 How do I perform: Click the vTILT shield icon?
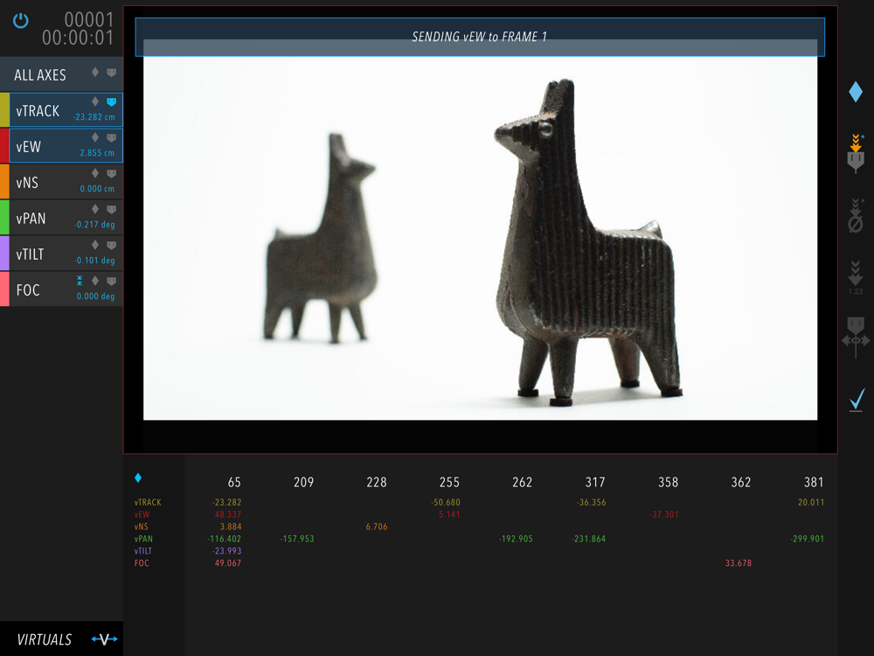(x=112, y=245)
